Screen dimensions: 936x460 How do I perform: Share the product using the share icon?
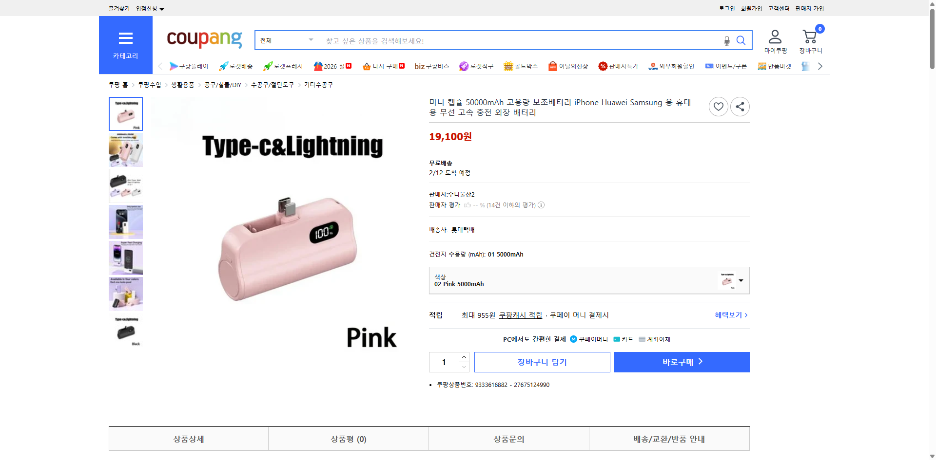click(740, 106)
